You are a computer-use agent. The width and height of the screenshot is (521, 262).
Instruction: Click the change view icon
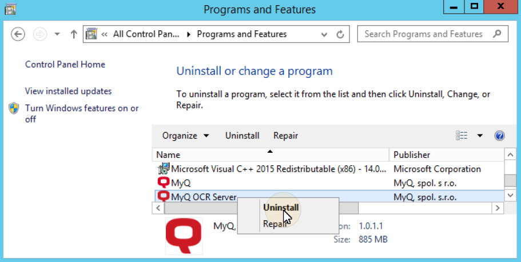(462, 136)
